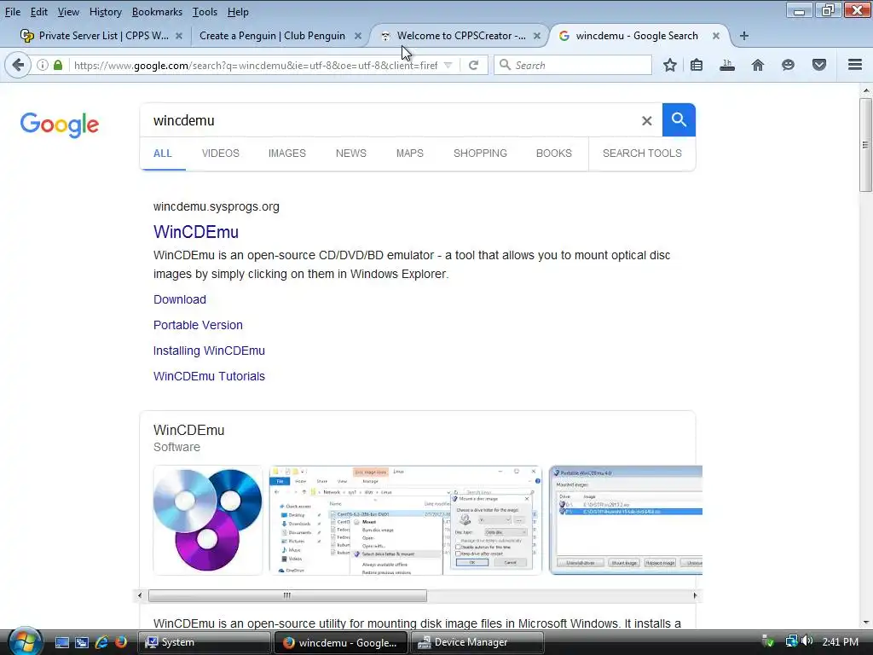This screenshot has height=655, width=873.
Task: Click Show Desktop in quick launch
Action: (61, 642)
